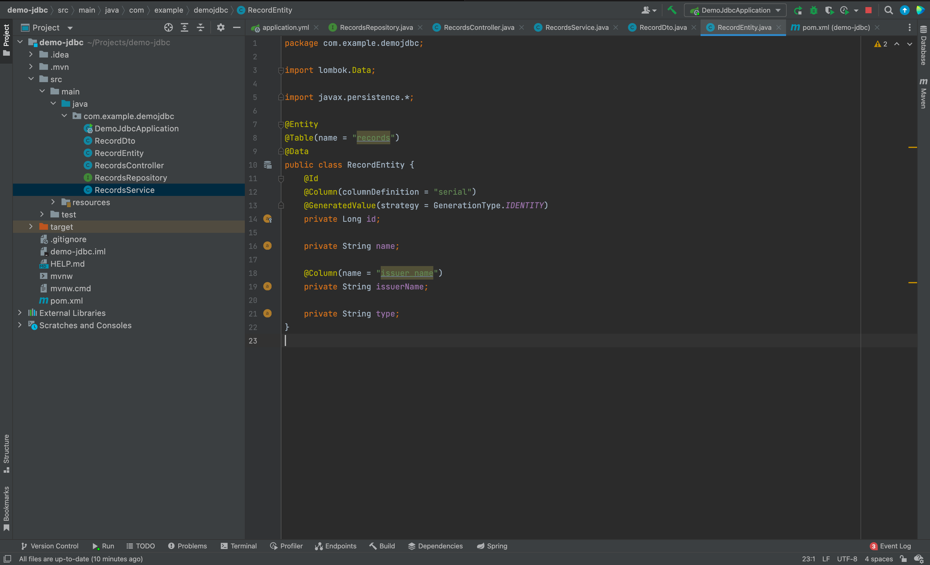Toggle the Database tool window

[x=923, y=45]
